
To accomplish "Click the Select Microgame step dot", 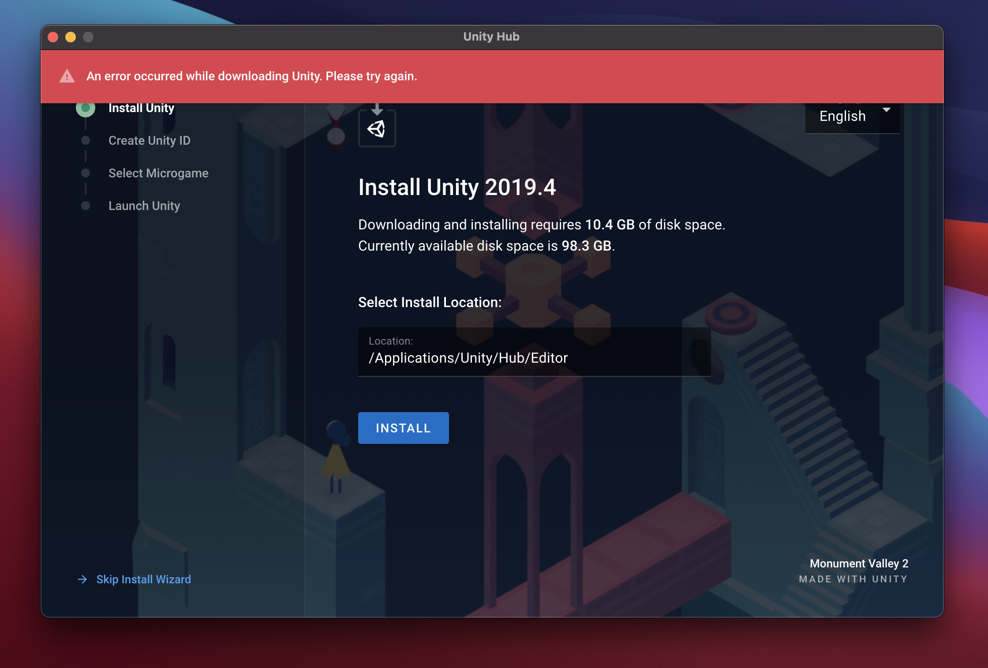I will tap(86, 173).
